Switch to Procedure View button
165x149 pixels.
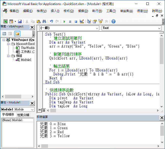click(x=39, y=110)
